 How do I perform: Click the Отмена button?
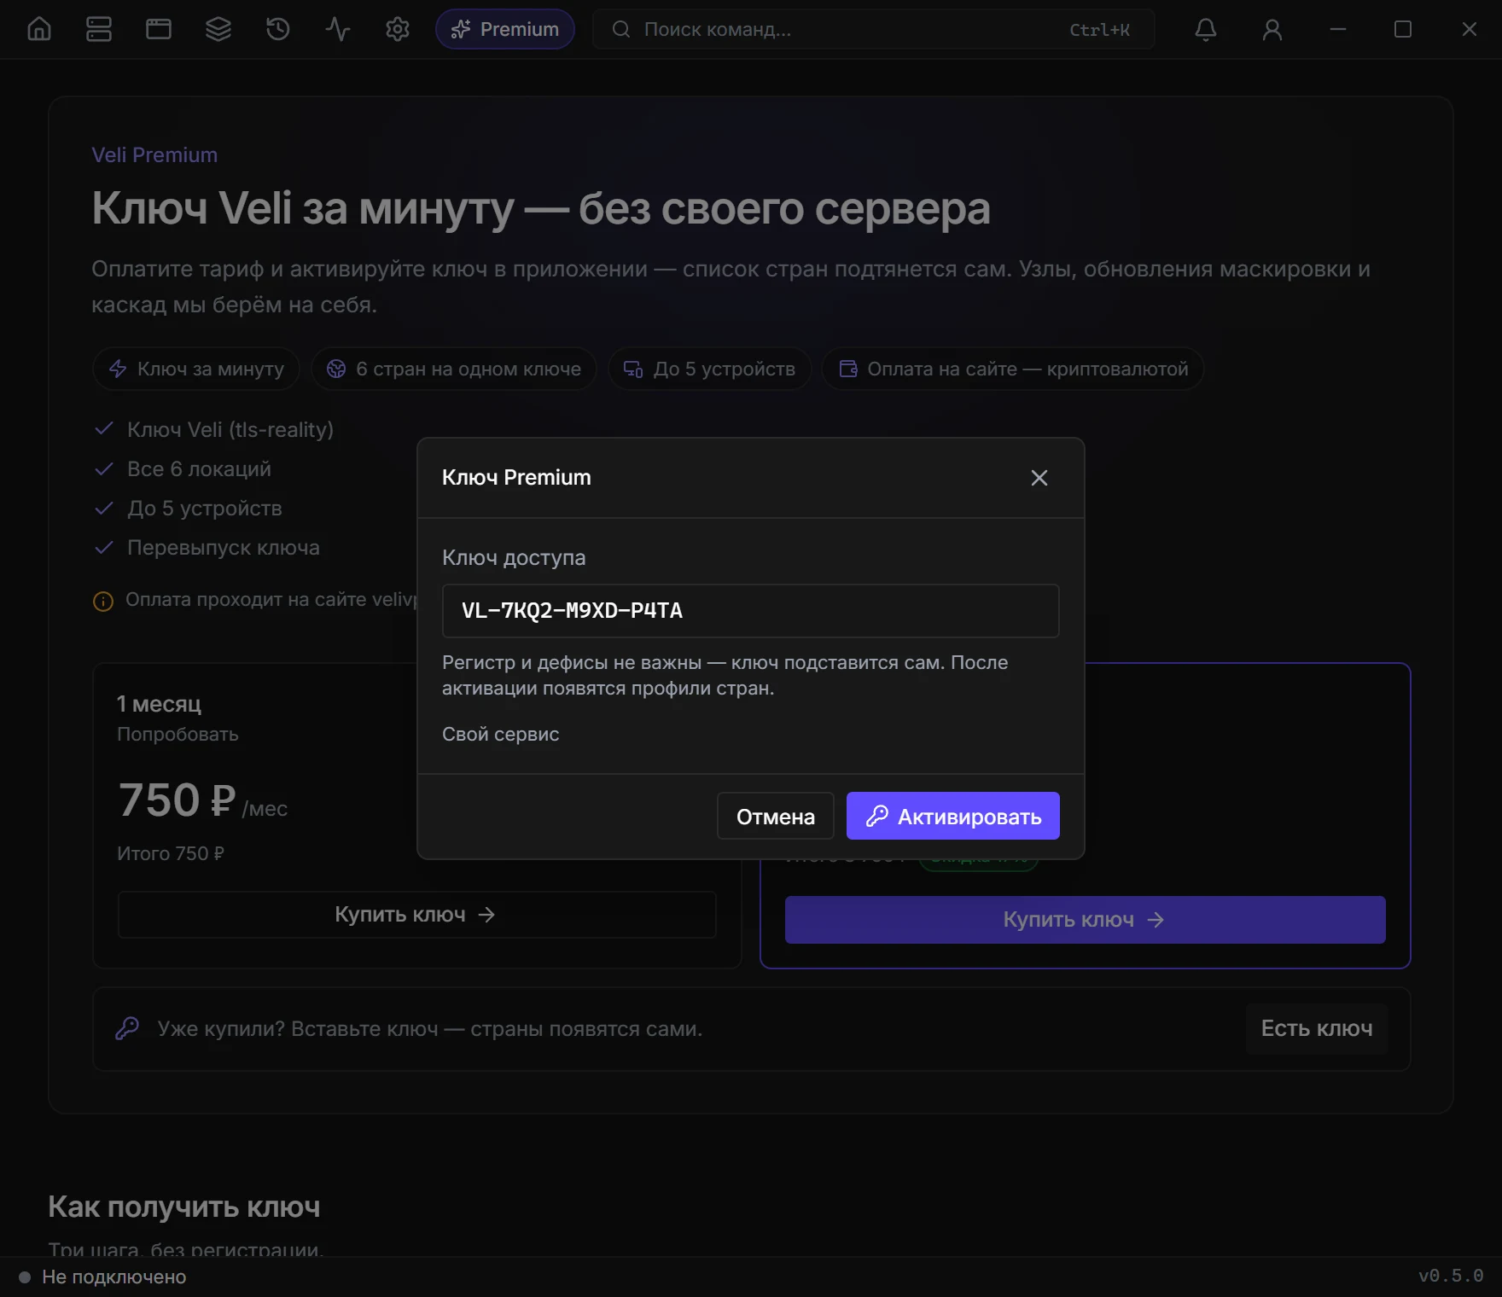(776, 817)
